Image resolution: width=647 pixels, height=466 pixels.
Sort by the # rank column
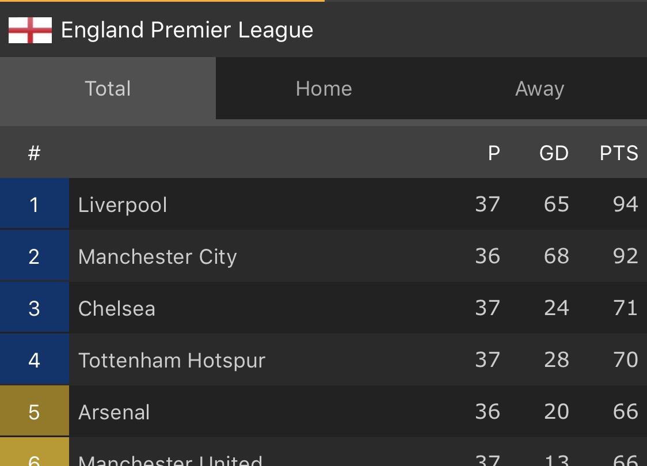tap(34, 153)
